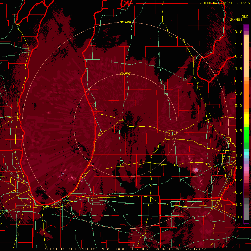Select the 9.0 value on the scale
The height and width of the screenshot is (251, 251).
pyautogui.click(x=238, y=44)
